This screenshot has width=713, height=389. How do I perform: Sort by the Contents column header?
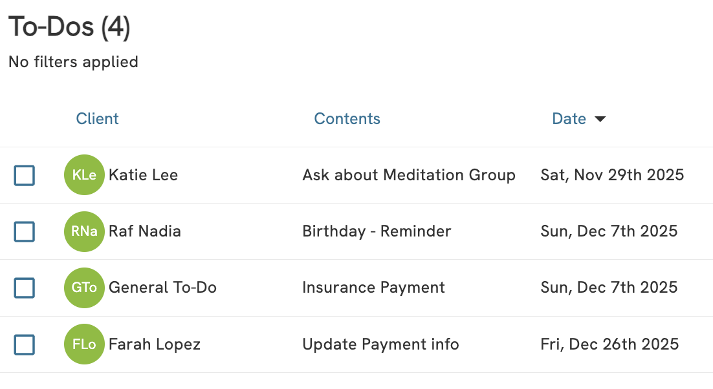click(347, 119)
